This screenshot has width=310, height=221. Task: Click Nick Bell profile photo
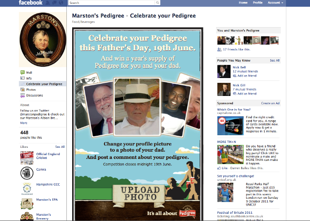(x=224, y=71)
